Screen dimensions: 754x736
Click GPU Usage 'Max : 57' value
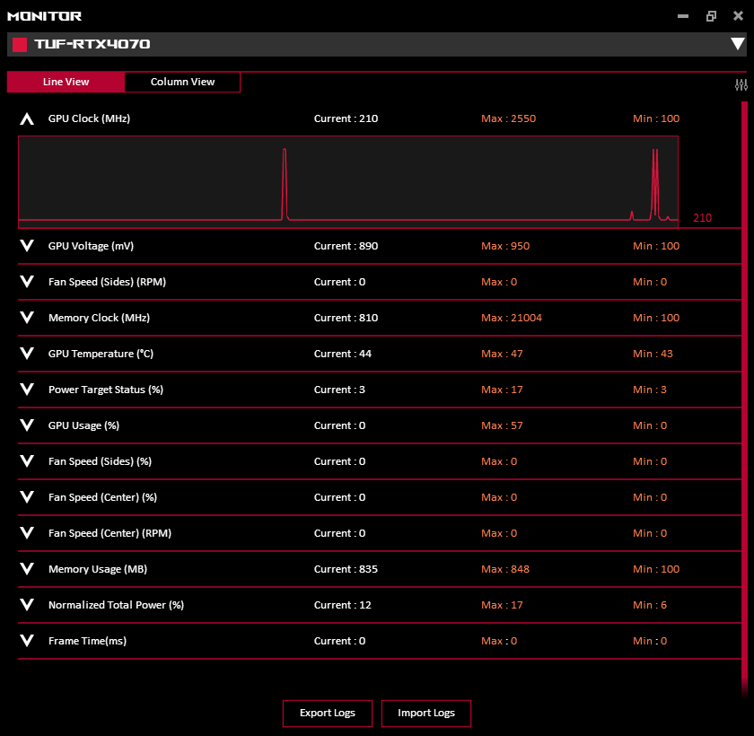point(502,425)
